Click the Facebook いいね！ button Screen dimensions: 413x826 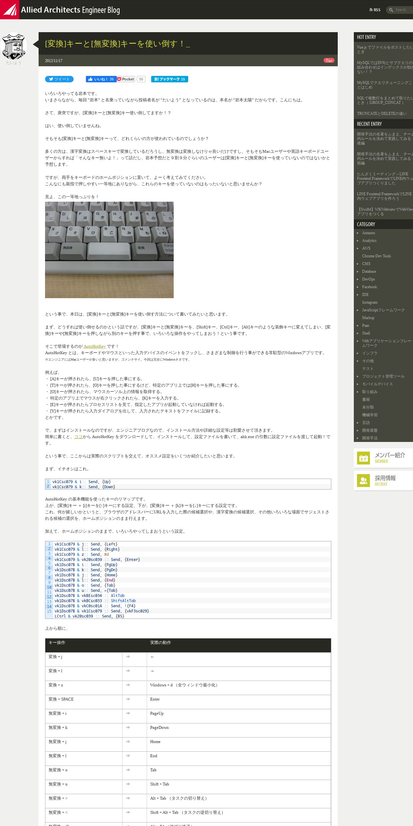tap(101, 79)
